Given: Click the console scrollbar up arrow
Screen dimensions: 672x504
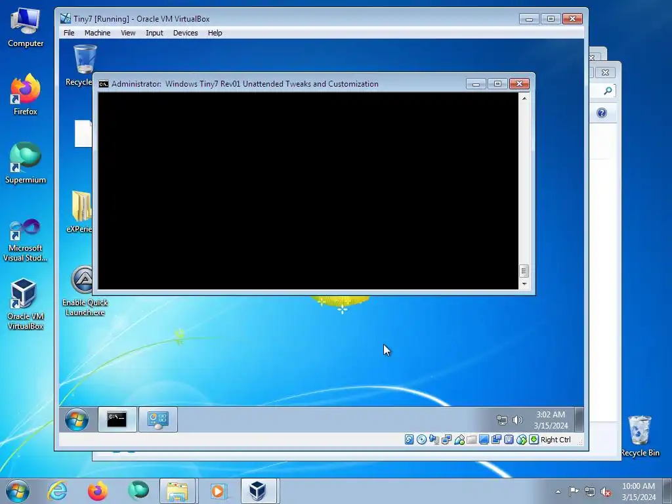Looking at the screenshot, I should point(524,98).
